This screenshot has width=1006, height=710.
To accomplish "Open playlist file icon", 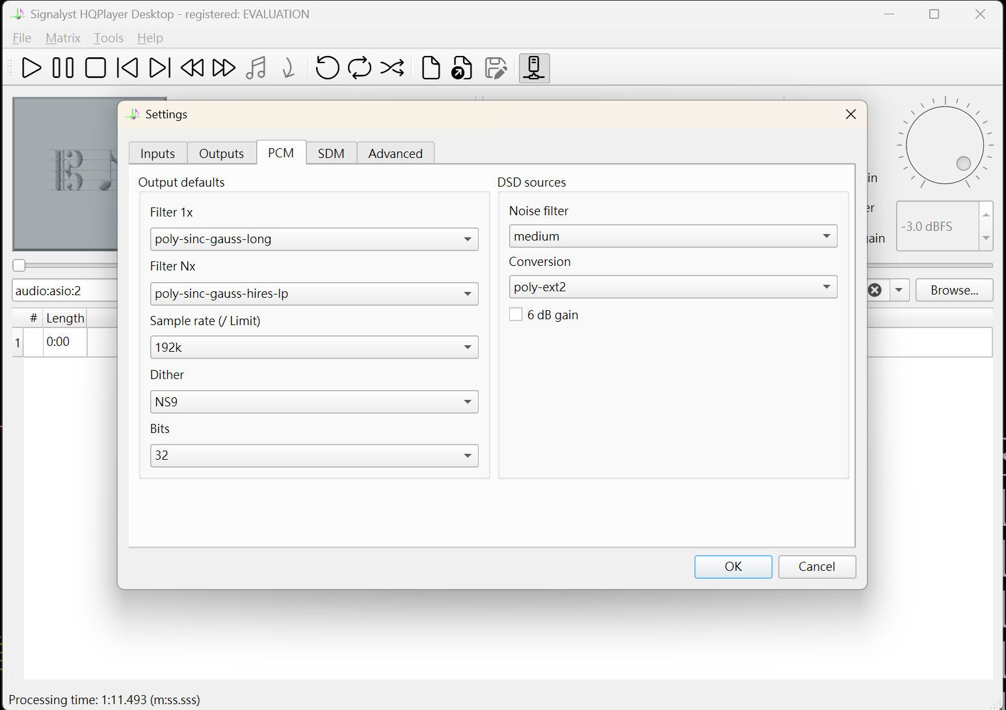I will [462, 68].
